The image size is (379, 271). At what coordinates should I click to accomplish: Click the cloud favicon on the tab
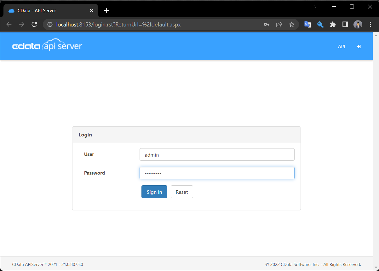pos(11,10)
